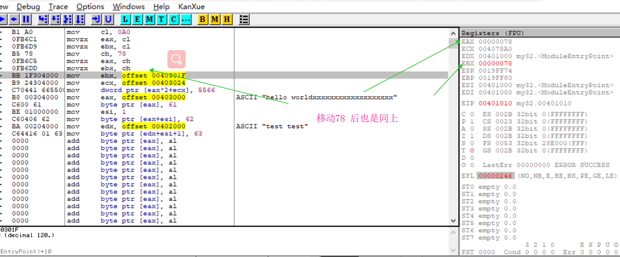
Task: Select the EFL value 00000246
Action: coord(495,176)
